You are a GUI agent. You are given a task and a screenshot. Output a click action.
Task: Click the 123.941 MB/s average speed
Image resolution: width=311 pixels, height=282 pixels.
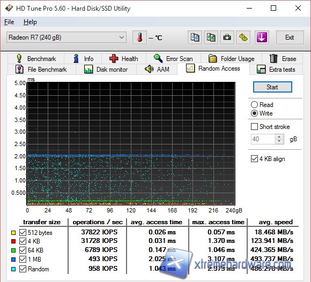272,241
